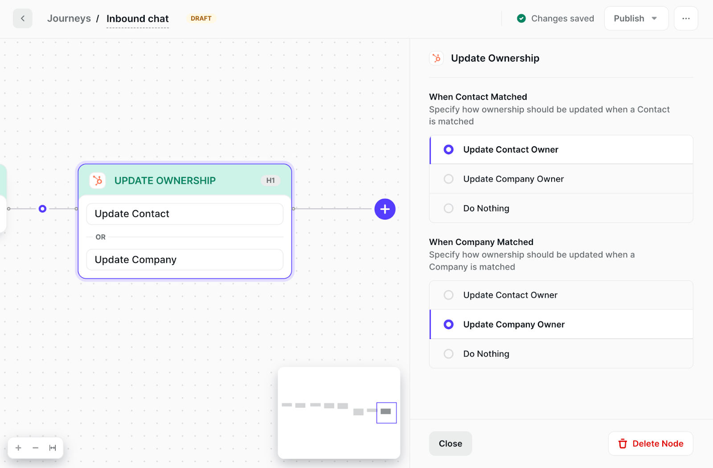Screen dimensions: 713x468
Task: Click HubSpot icon in side panel header
Action: pyautogui.click(x=436, y=58)
